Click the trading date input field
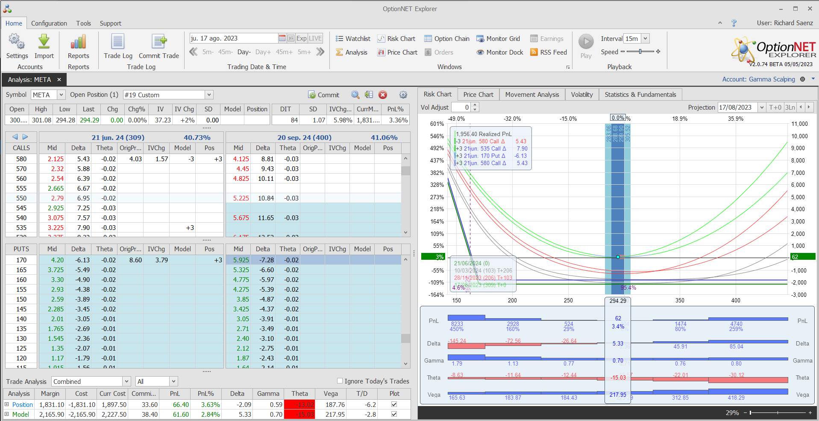819x421 pixels. click(234, 38)
